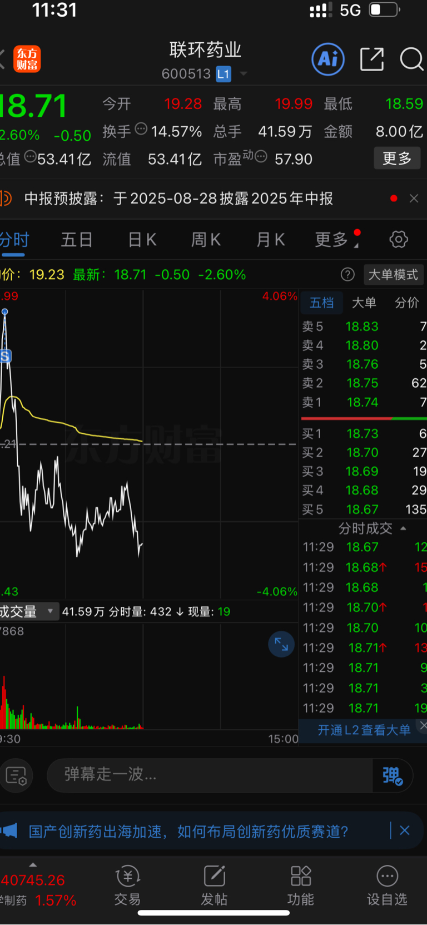Tap the buy-sell ratio bar
The image size is (427, 925).
pos(364,418)
